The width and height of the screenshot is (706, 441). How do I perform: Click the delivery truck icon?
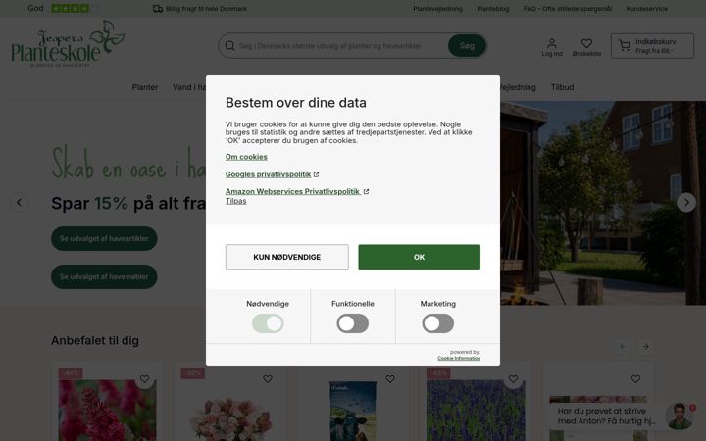pos(158,9)
